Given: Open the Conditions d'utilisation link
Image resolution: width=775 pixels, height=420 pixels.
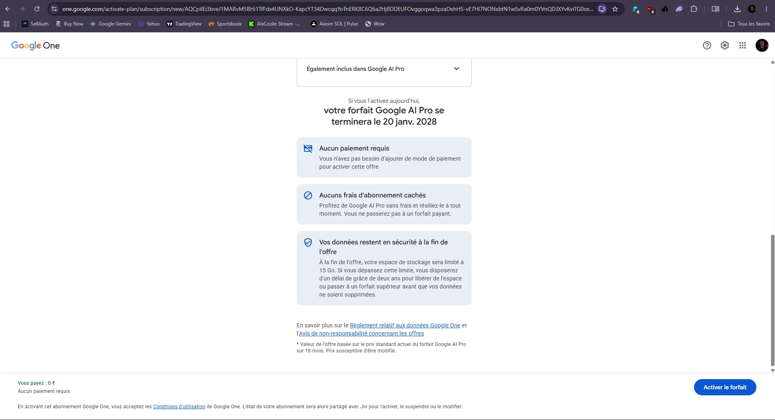Looking at the screenshot, I should (x=179, y=407).
